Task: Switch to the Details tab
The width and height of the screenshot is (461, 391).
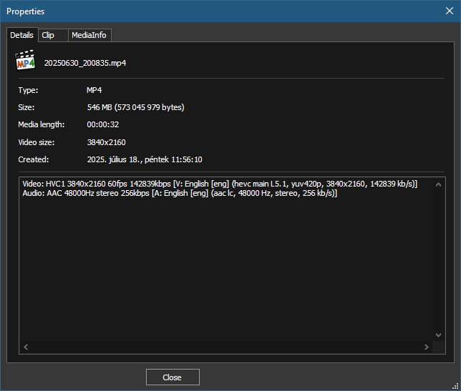Action: [22, 35]
